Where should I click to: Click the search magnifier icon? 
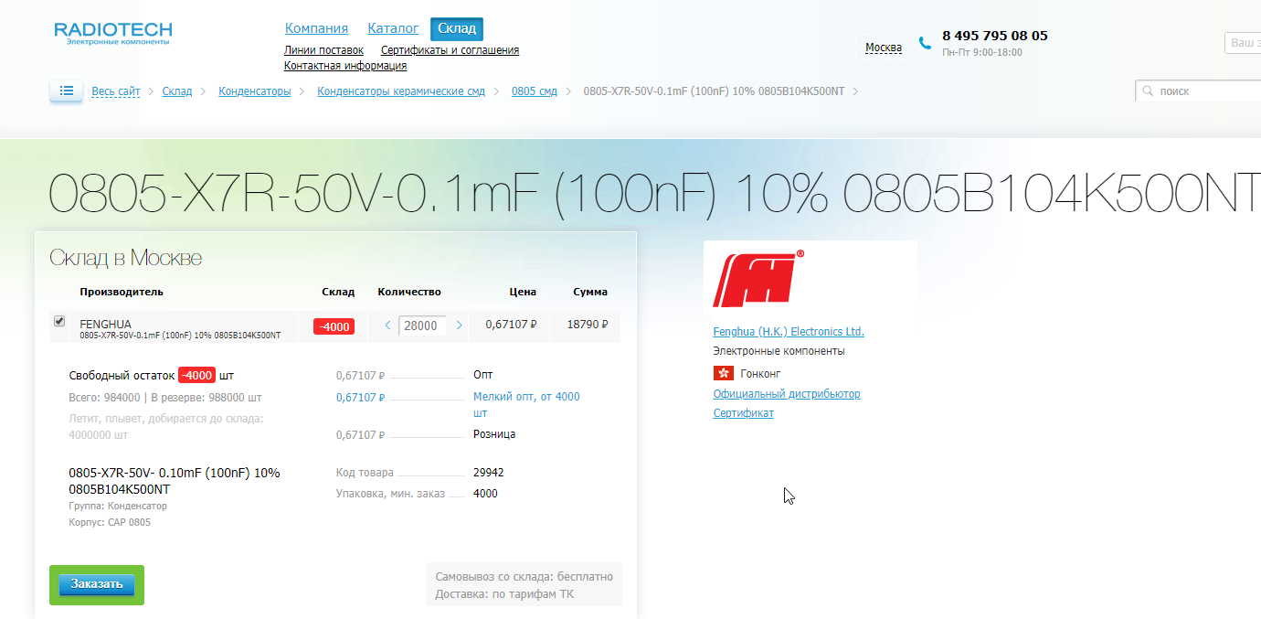click(1148, 91)
